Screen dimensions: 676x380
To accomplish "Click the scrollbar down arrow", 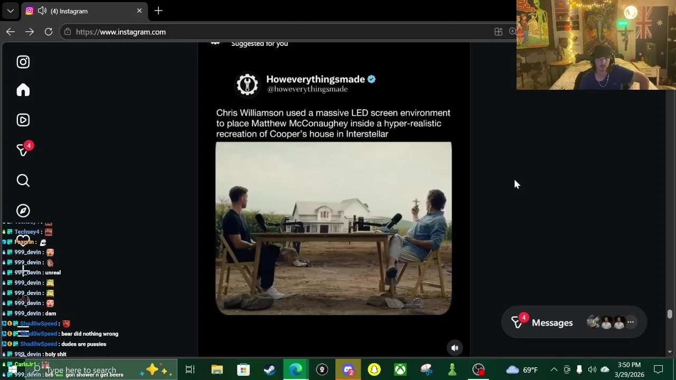I will tap(670, 352).
